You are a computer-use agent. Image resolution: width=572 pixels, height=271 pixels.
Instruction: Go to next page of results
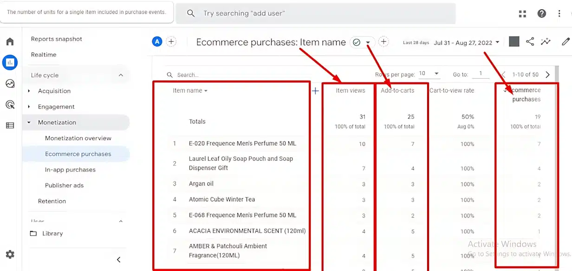[x=547, y=75]
